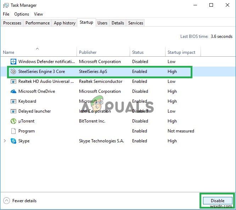The height and width of the screenshot is (210, 236).
Task: Expand the Skype startup entry
Action: [5, 141]
